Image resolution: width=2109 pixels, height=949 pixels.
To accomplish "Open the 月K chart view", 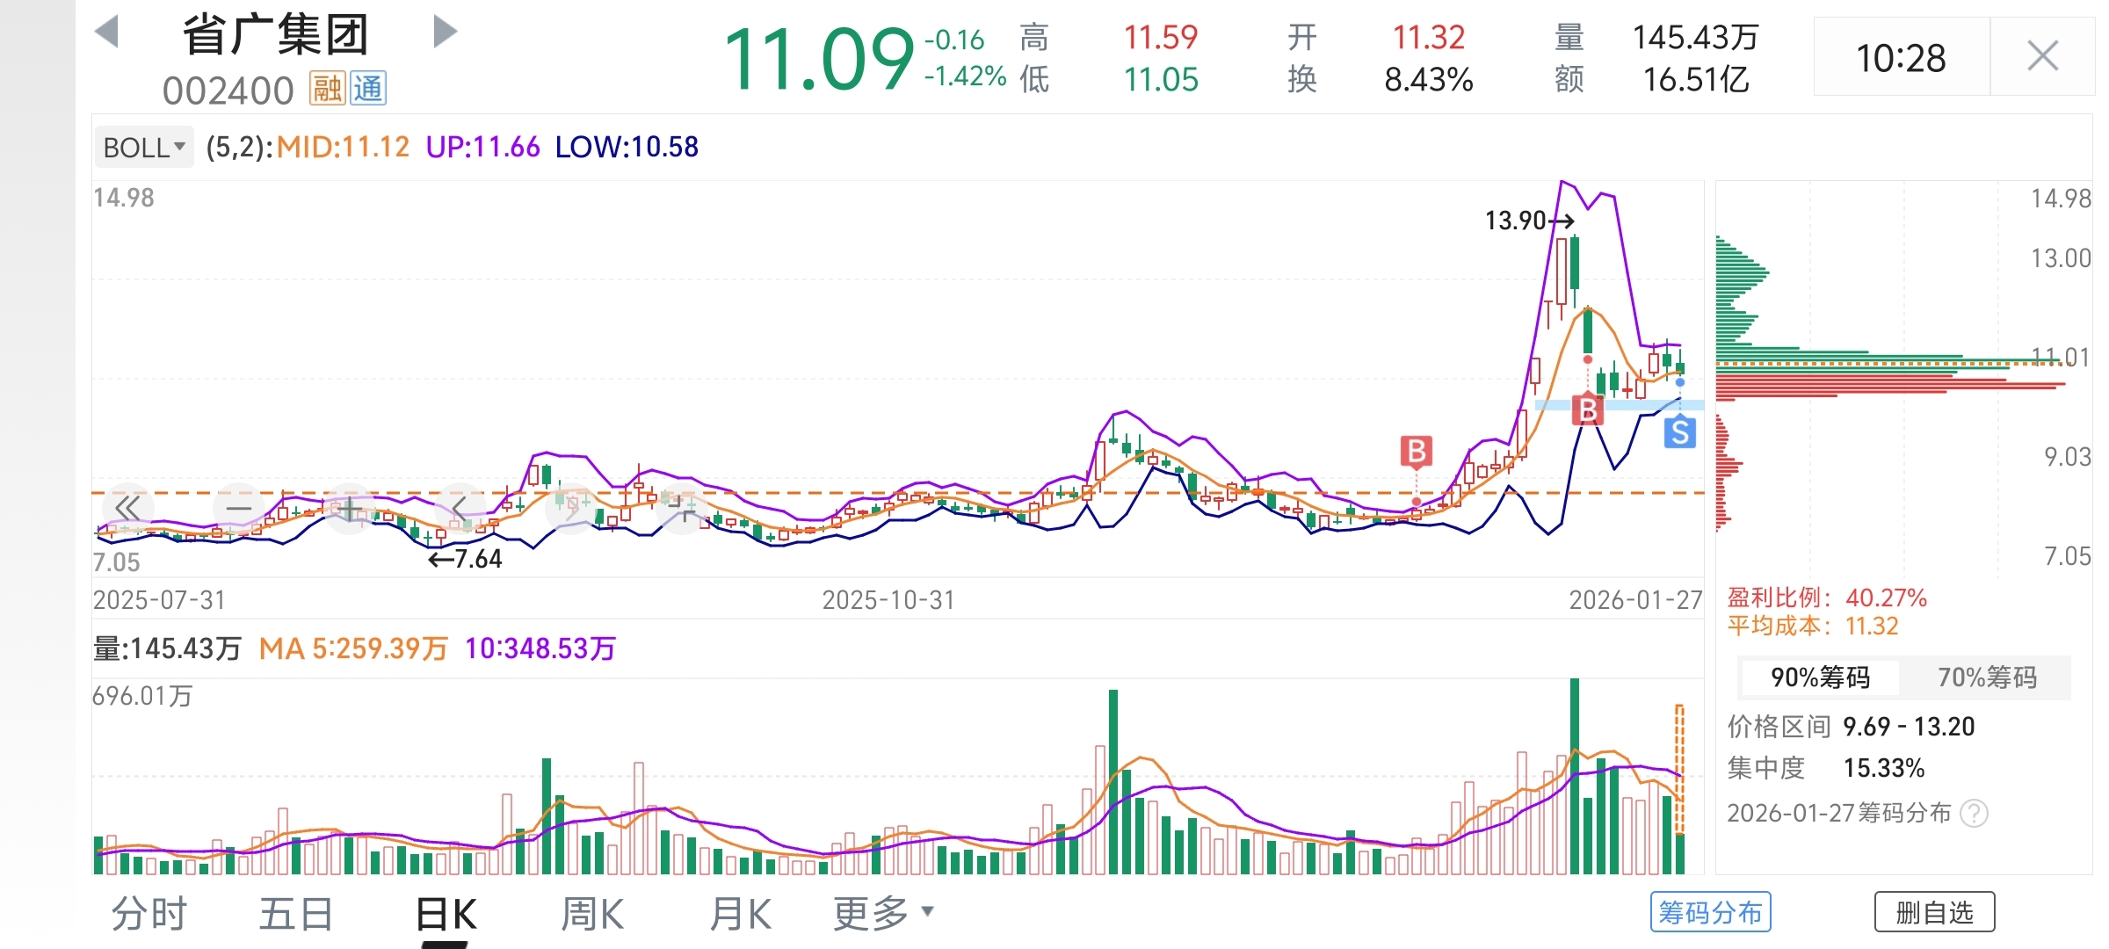I will pos(740,914).
